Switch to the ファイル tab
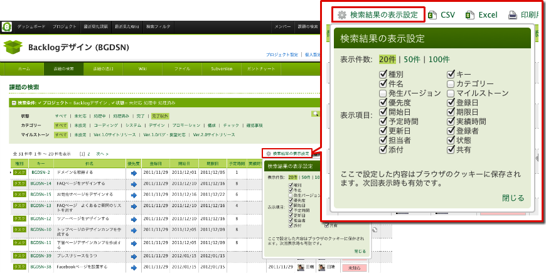 (182, 69)
